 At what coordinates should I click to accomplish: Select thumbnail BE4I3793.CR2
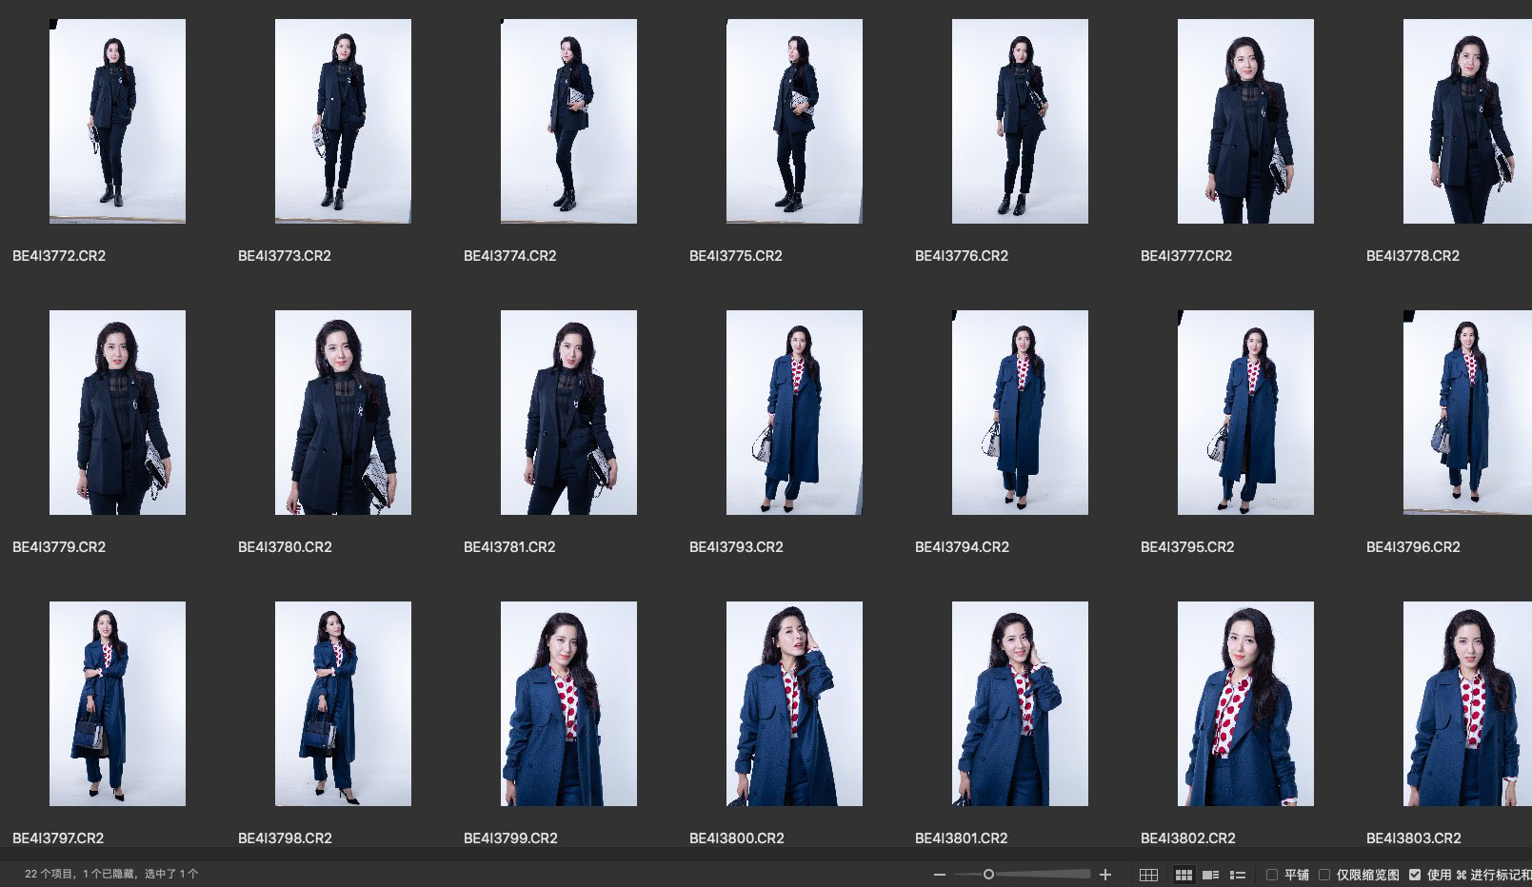coord(794,413)
